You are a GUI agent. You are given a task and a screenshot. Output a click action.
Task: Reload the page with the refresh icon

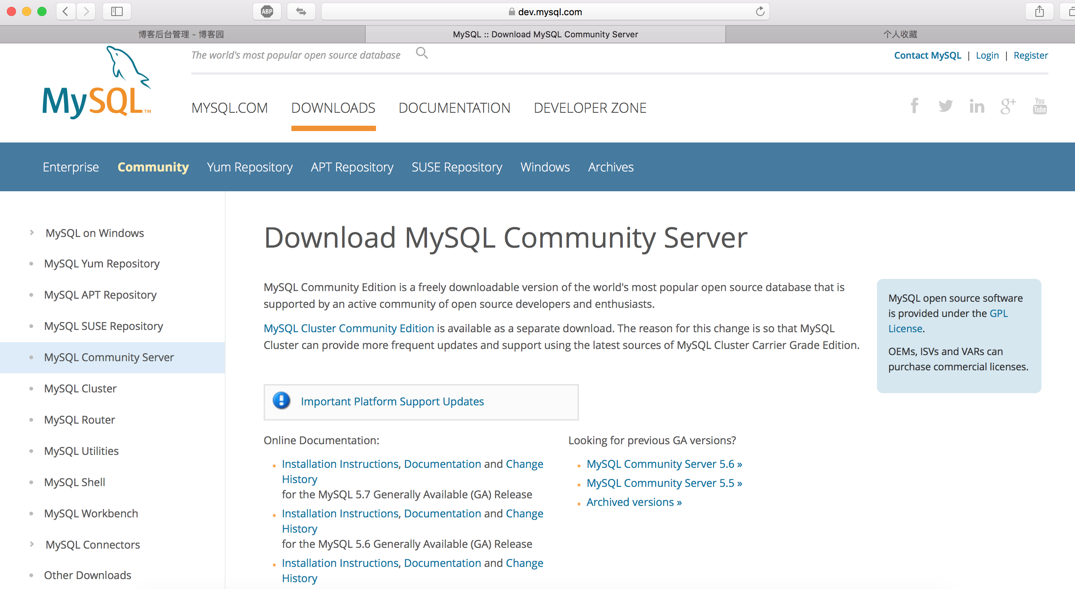[x=760, y=11]
